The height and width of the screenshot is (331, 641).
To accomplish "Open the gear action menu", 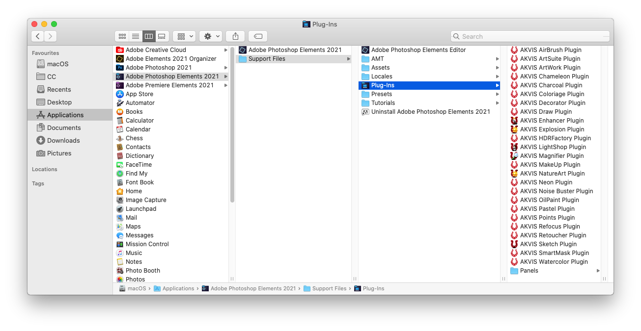I will coord(211,36).
